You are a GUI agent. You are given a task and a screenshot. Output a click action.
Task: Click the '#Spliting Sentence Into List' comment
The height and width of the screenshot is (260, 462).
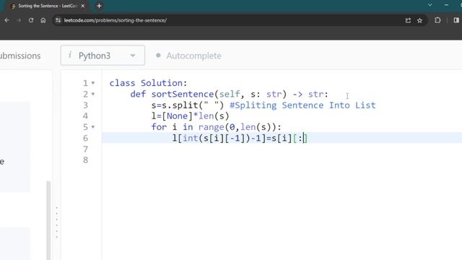[x=302, y=105]
